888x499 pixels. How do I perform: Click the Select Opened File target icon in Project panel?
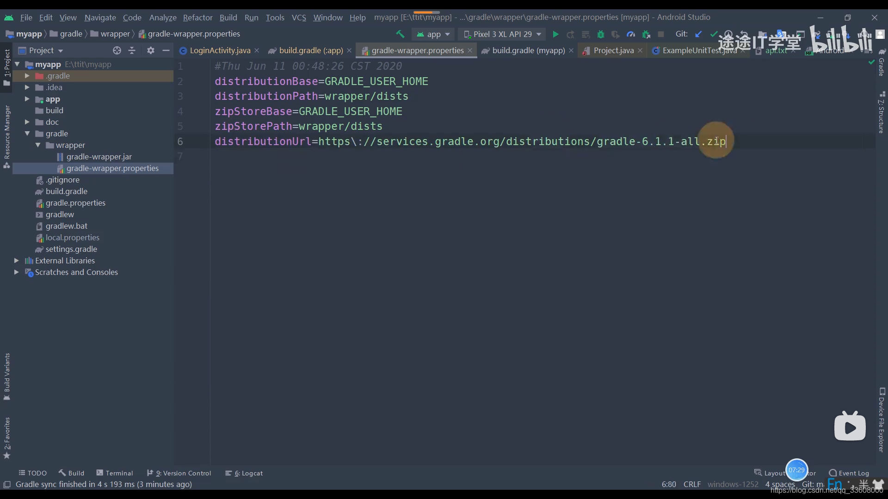click(117, 50)
